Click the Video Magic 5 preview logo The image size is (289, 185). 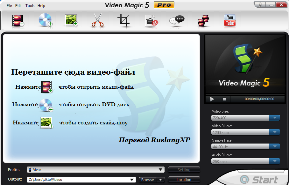(x=245, y=65)
